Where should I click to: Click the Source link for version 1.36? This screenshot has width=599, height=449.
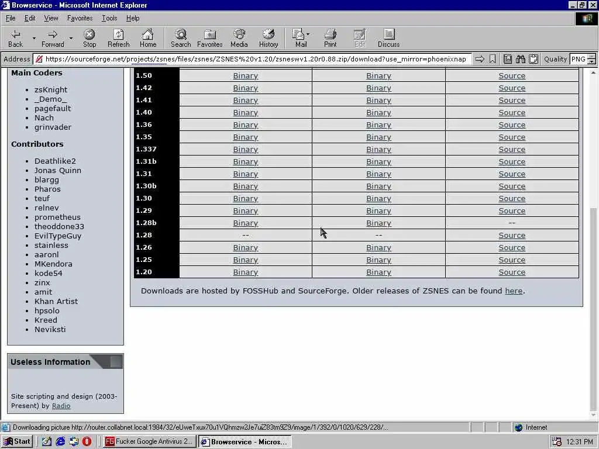[511, 125]
